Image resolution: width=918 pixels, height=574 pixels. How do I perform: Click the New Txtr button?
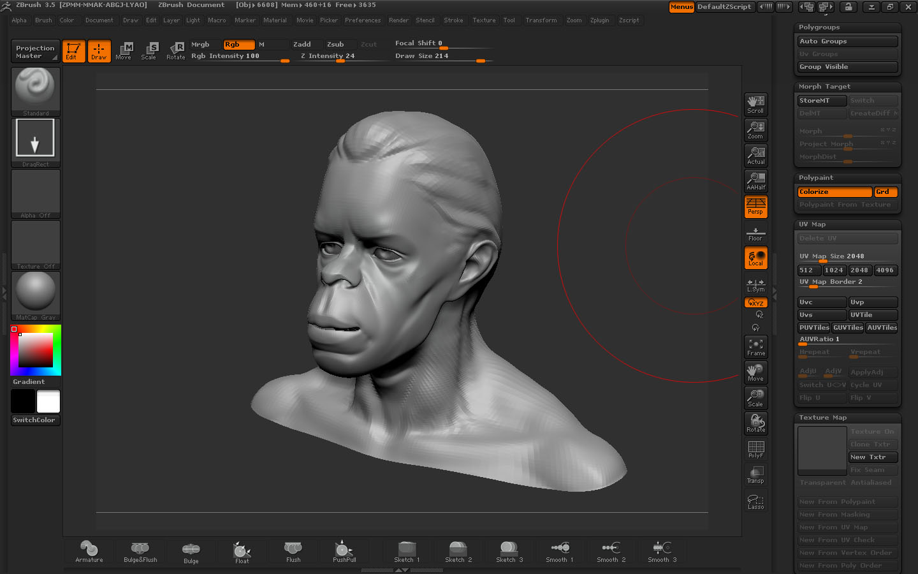pyautogui.click(x=873, y=457)
